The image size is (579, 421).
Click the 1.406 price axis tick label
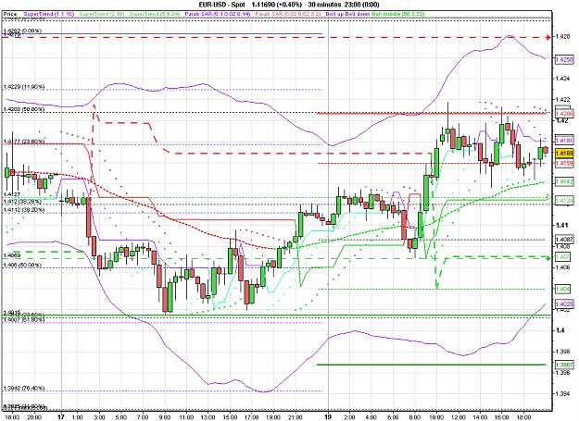[x=562, y=267]
